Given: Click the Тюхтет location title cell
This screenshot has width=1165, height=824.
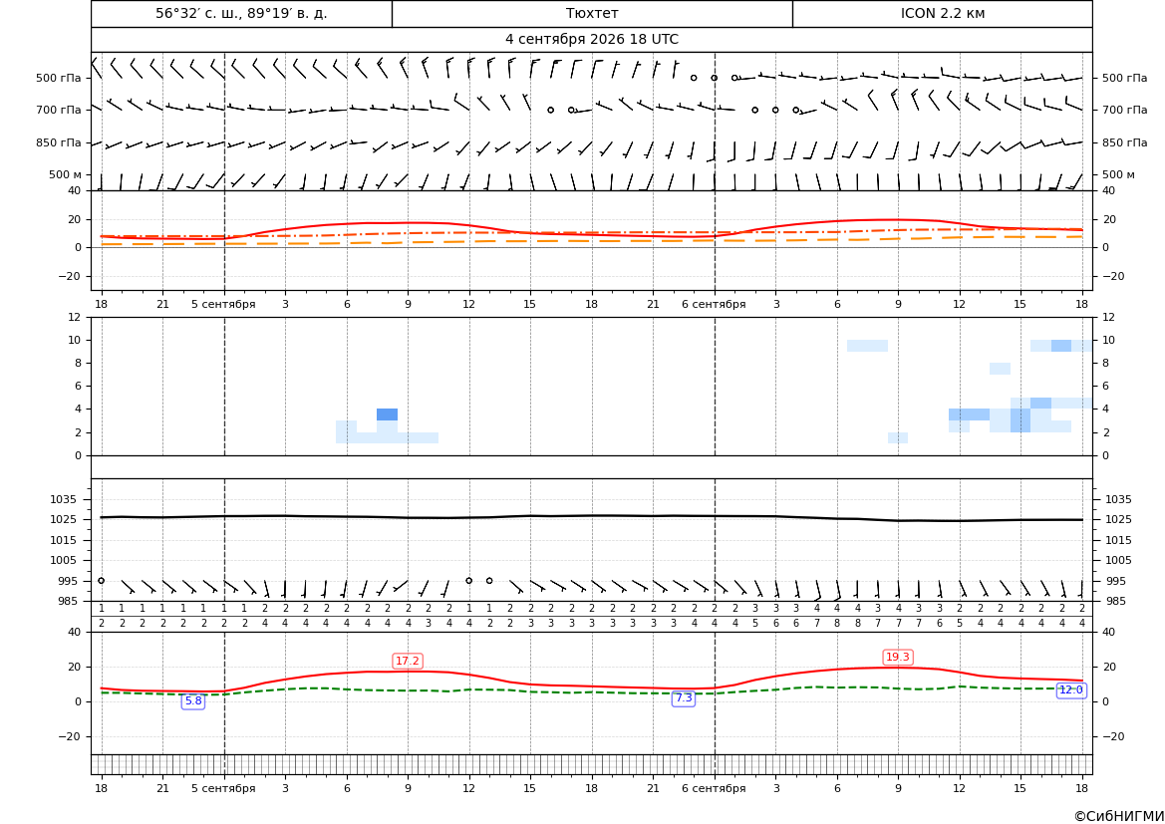Looking at the screenshot, I should tap(592, 13).
